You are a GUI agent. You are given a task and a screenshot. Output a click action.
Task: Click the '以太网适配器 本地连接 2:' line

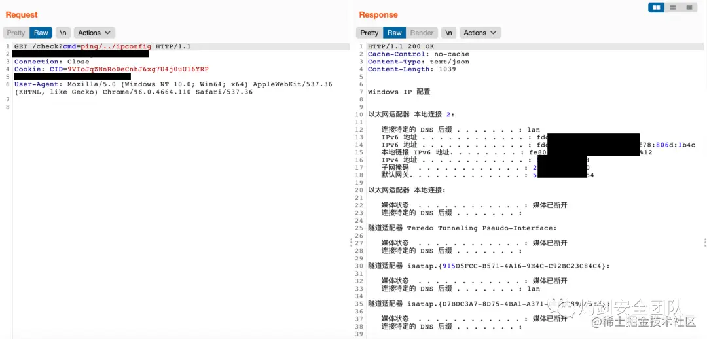[x=410, y=115]
